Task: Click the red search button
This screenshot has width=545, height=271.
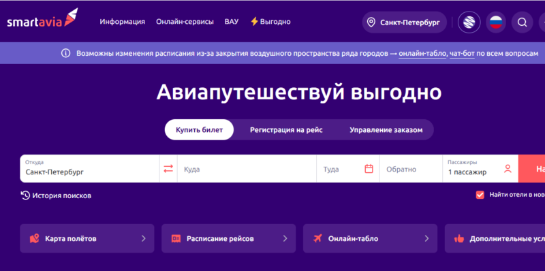Action: coord(531,168)
